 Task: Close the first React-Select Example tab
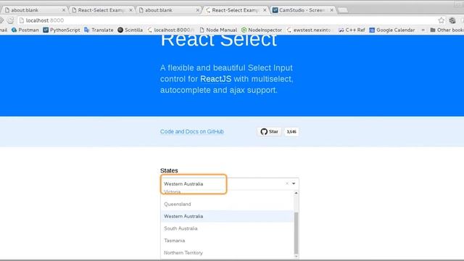tap(130, 10)
